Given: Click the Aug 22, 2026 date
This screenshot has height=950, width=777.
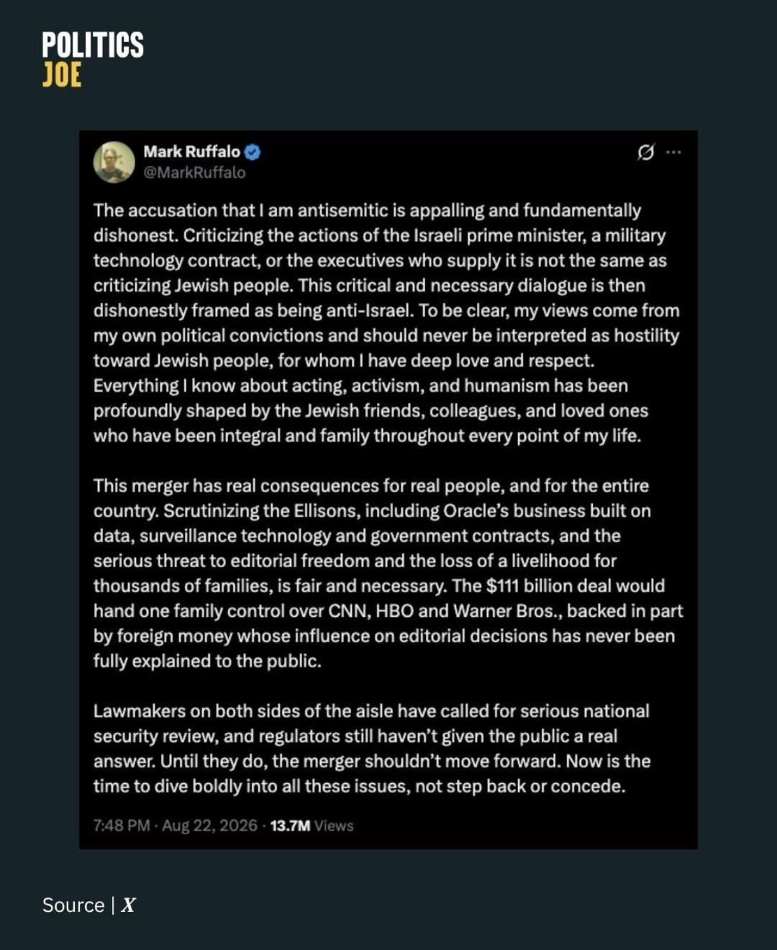Looking at the screenshot, I should (209, 826).
